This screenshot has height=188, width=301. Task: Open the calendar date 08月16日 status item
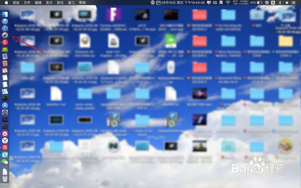point(180,2)
